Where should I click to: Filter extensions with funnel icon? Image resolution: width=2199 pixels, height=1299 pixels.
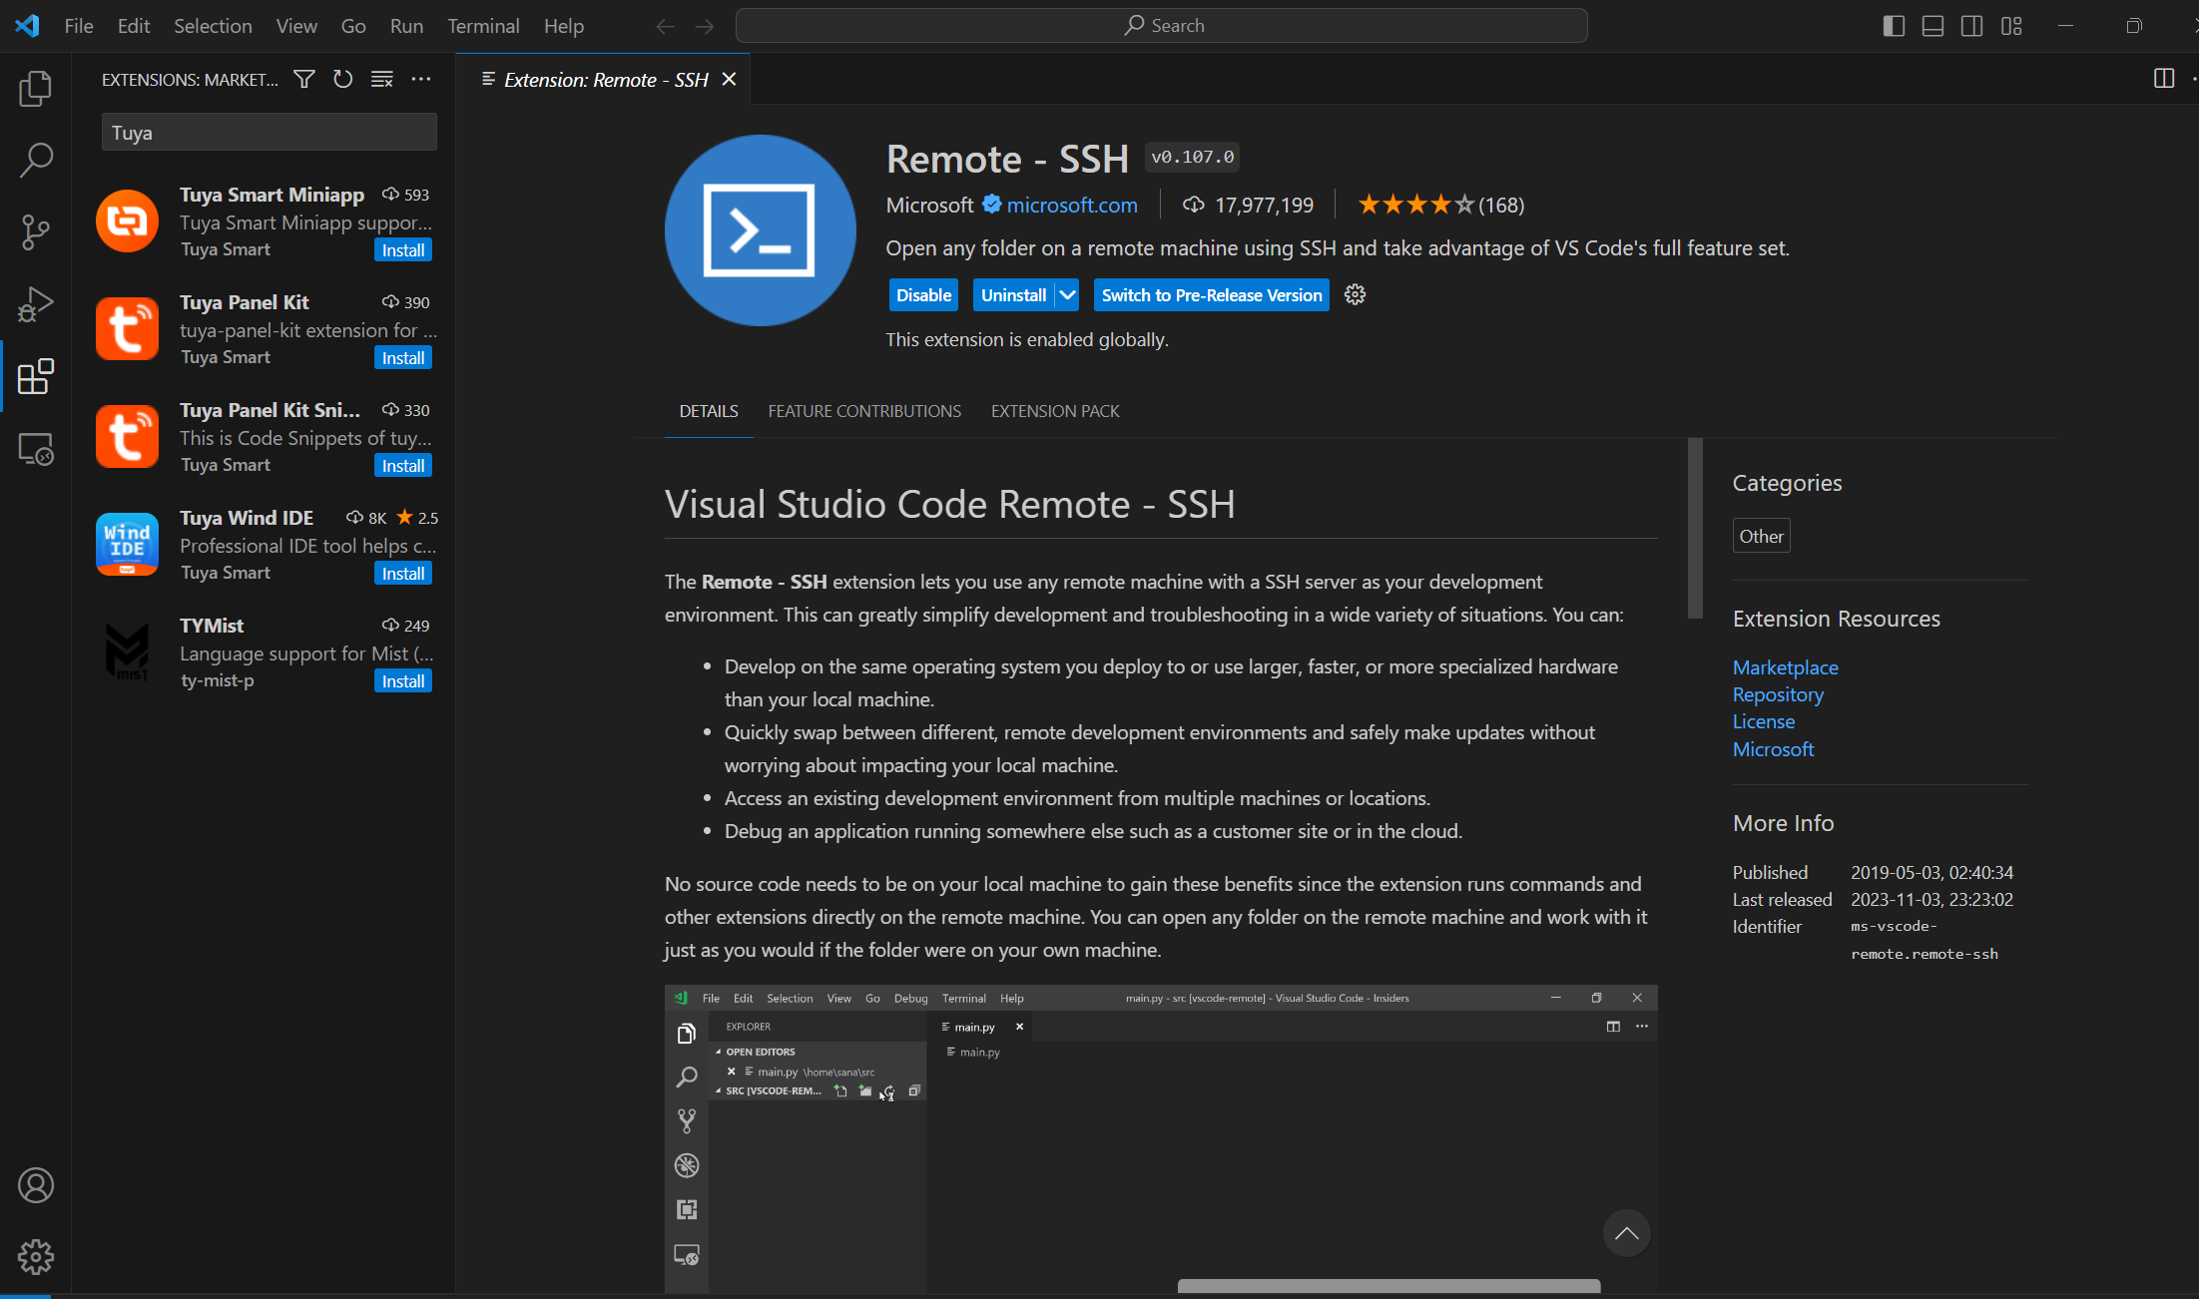point(304,79)
